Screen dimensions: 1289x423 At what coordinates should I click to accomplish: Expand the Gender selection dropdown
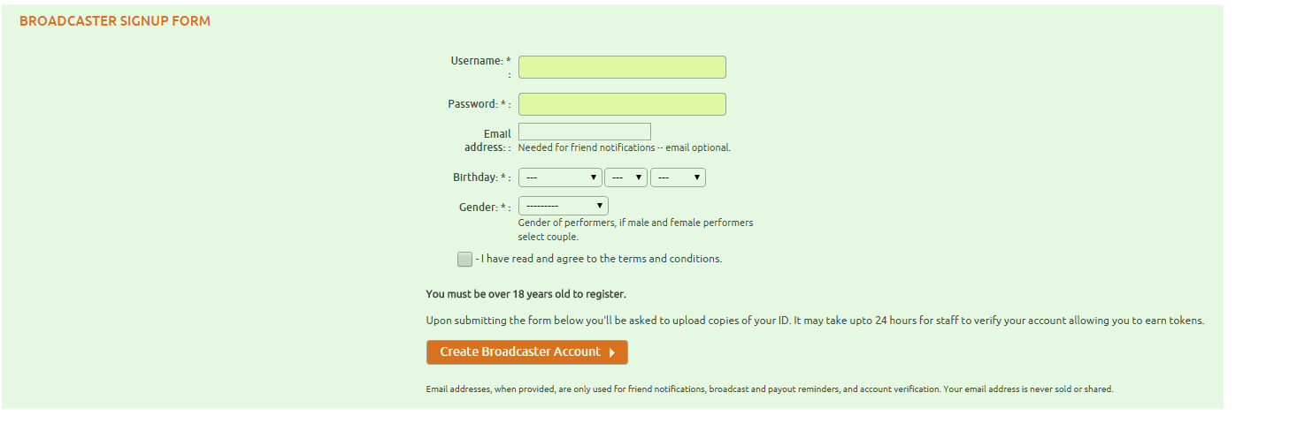(564, 206)
